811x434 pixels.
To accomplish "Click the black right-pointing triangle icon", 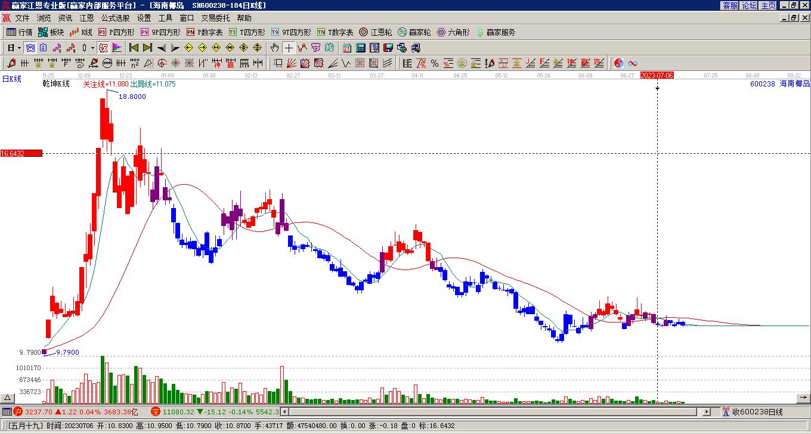I will [175, 48].
